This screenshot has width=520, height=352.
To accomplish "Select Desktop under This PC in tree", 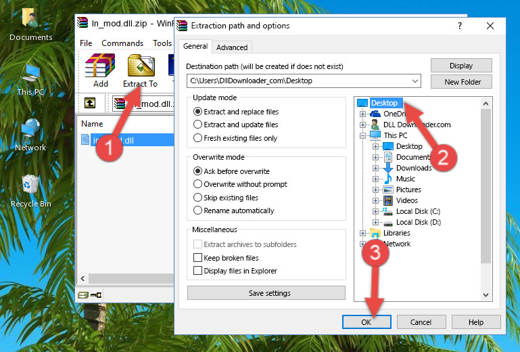I will (x=409, y=146).
